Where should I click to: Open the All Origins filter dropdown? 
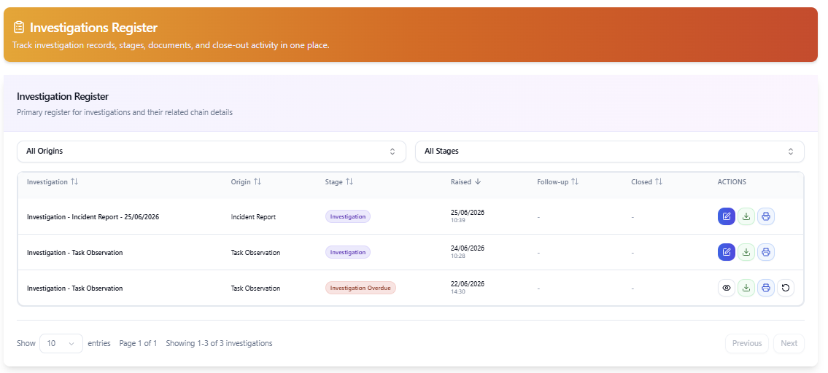[x=212, y=152]
